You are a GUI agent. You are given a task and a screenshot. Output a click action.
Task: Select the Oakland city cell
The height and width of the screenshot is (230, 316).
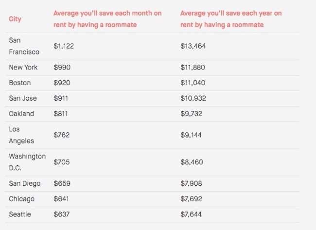point(21,114)
